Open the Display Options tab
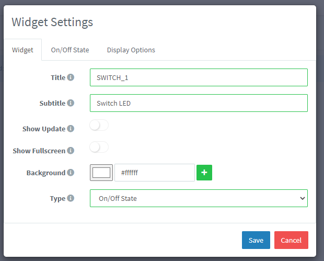 click(131, 50)
